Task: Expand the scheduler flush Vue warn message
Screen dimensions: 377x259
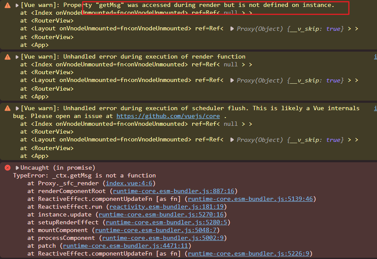Action: [x=17, y=108]
